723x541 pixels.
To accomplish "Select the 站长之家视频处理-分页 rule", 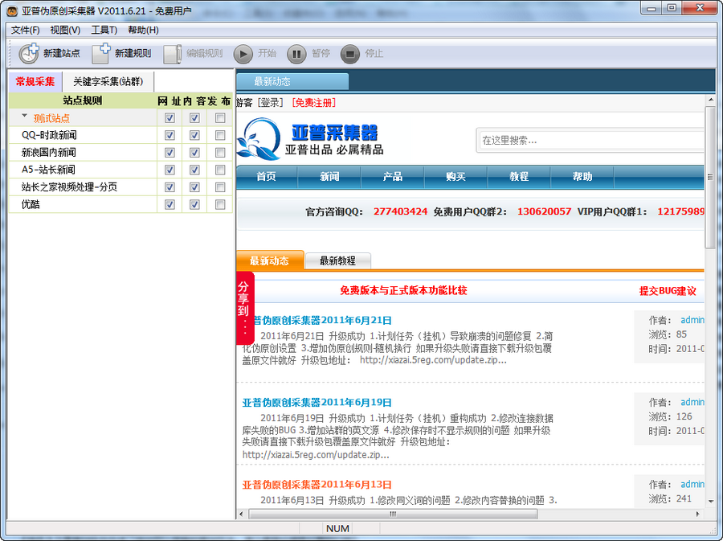I will point(69,186).
